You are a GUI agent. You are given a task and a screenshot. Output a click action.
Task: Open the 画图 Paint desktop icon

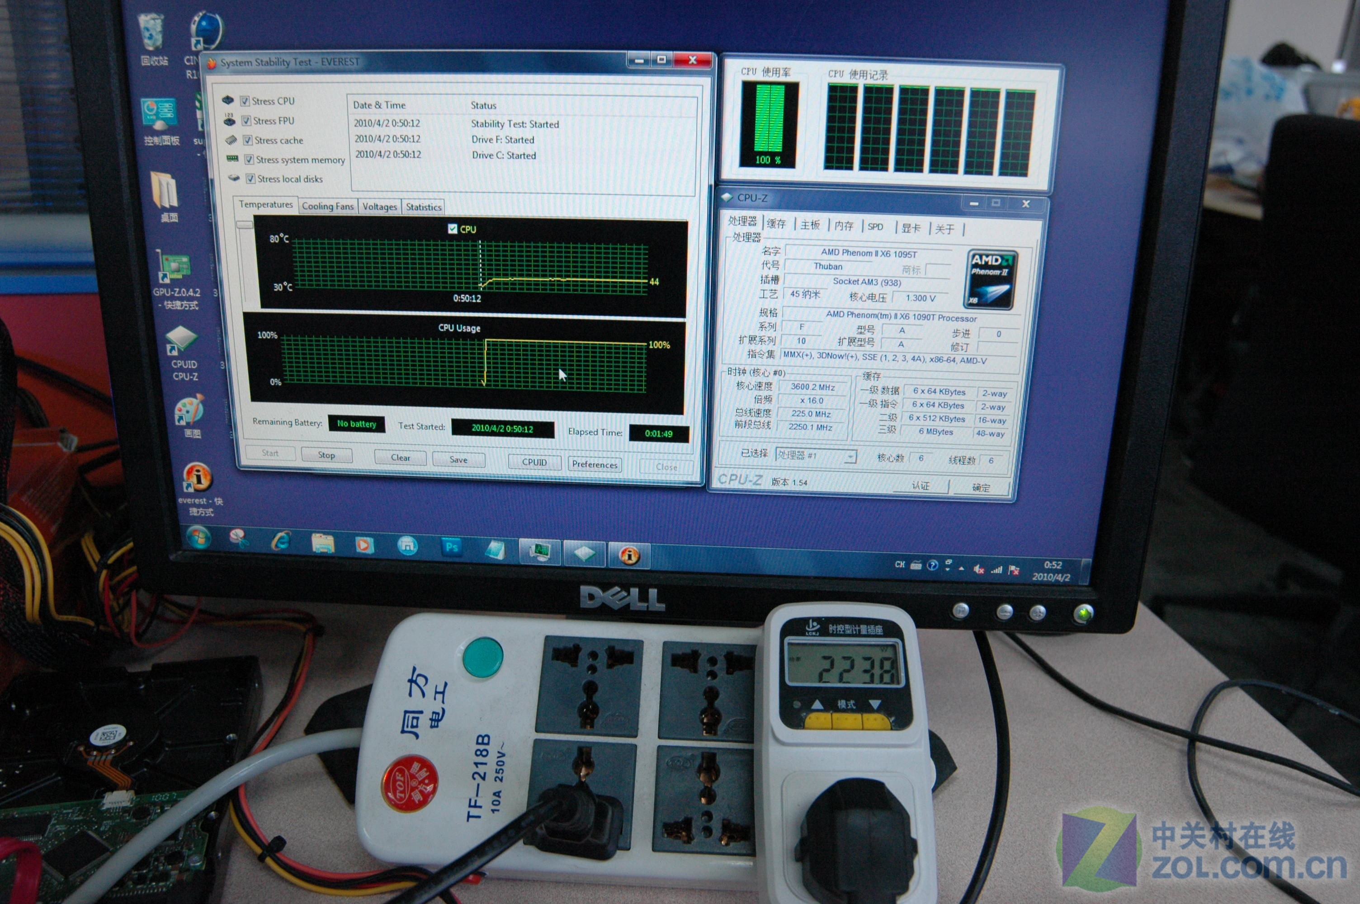coord(191,416)
